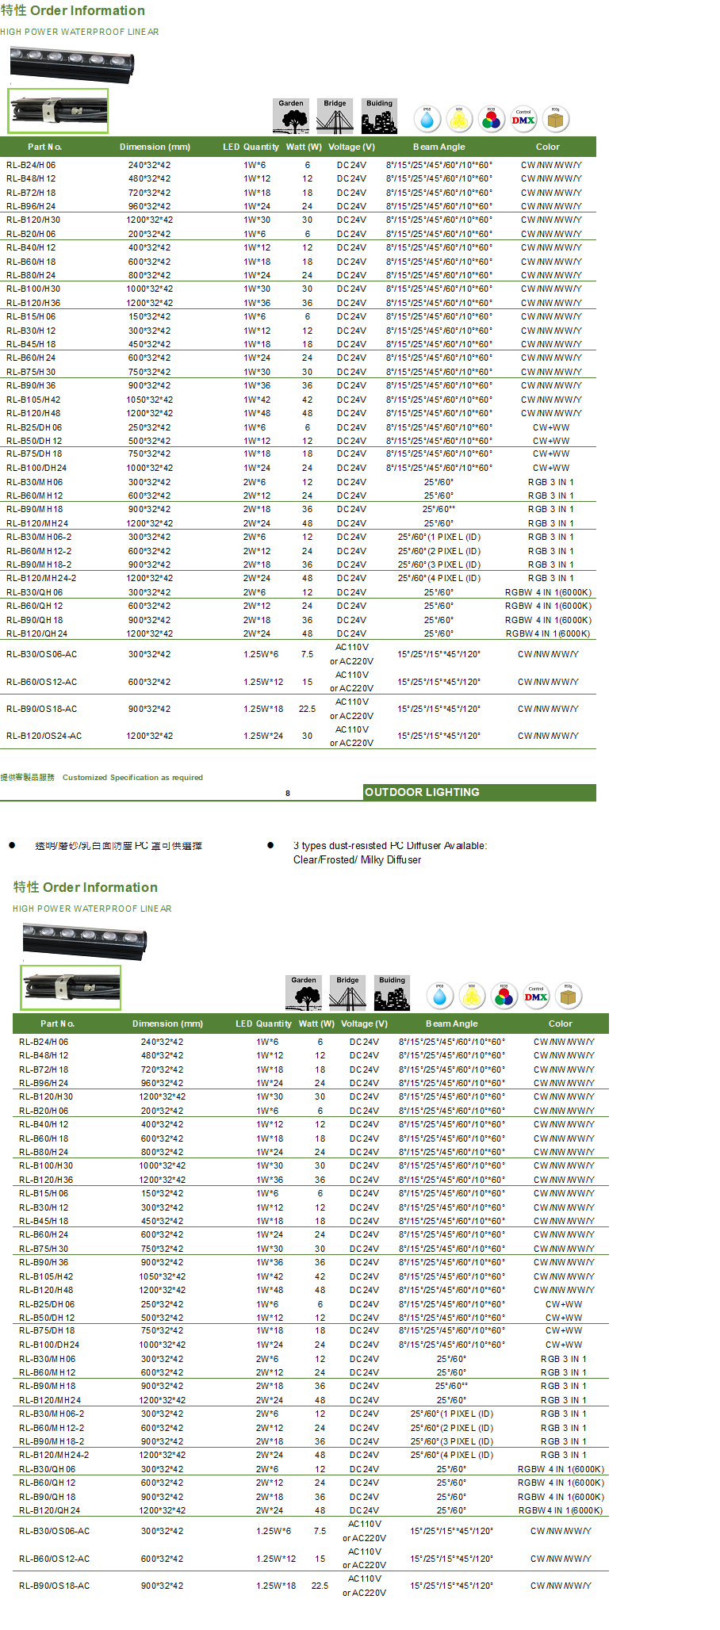The height and width of the screenshot is (1630, 720).
Task: Click the Customized Specification as required text
Action: pyautogui.click(x=132, y=778)
